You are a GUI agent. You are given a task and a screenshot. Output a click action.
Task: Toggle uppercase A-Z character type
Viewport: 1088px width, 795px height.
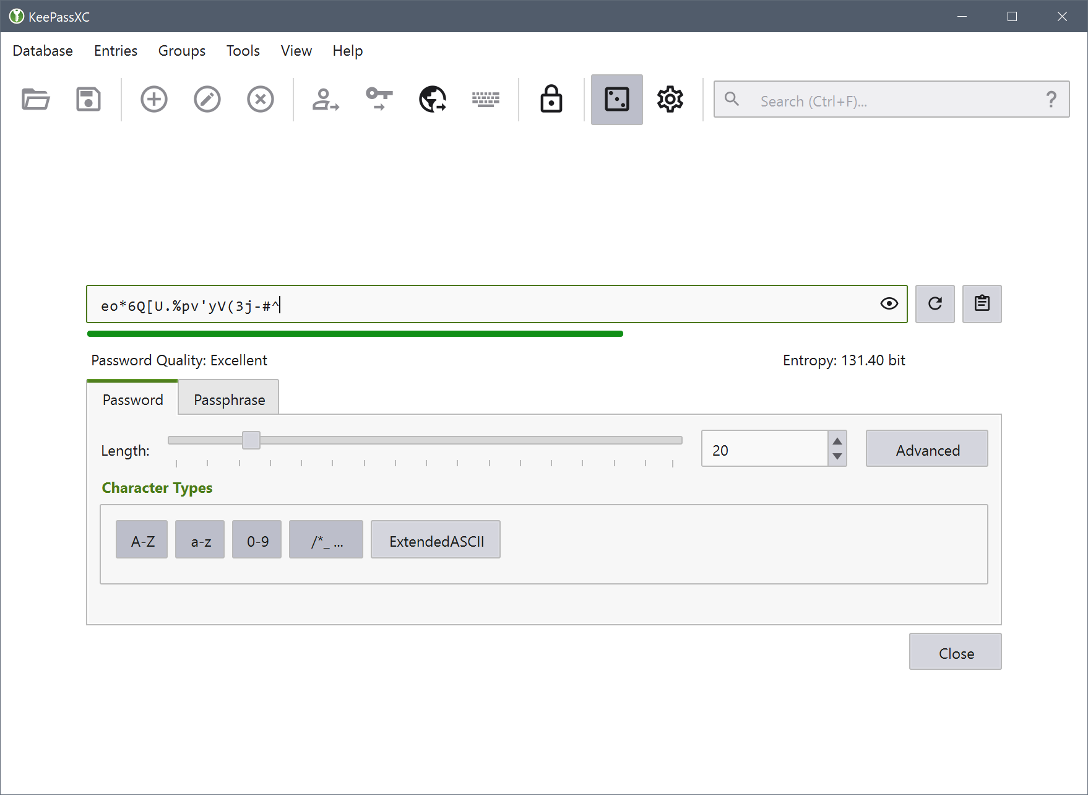(142, 540)
